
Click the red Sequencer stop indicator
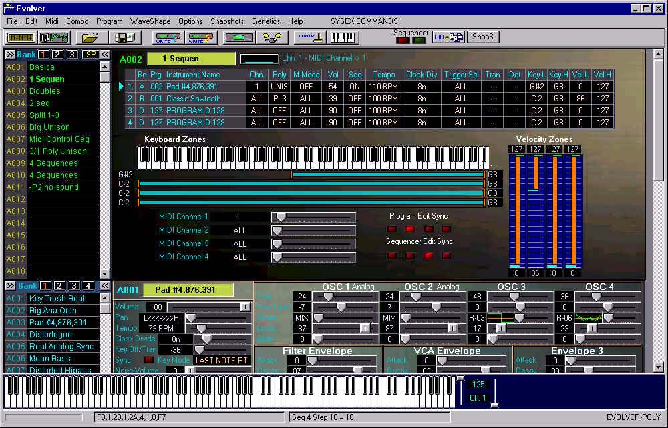point(403,41)
